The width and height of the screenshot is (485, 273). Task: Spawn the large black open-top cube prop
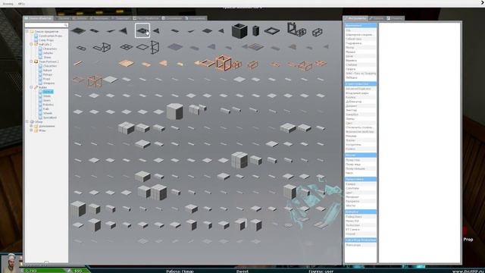(239, 30)
